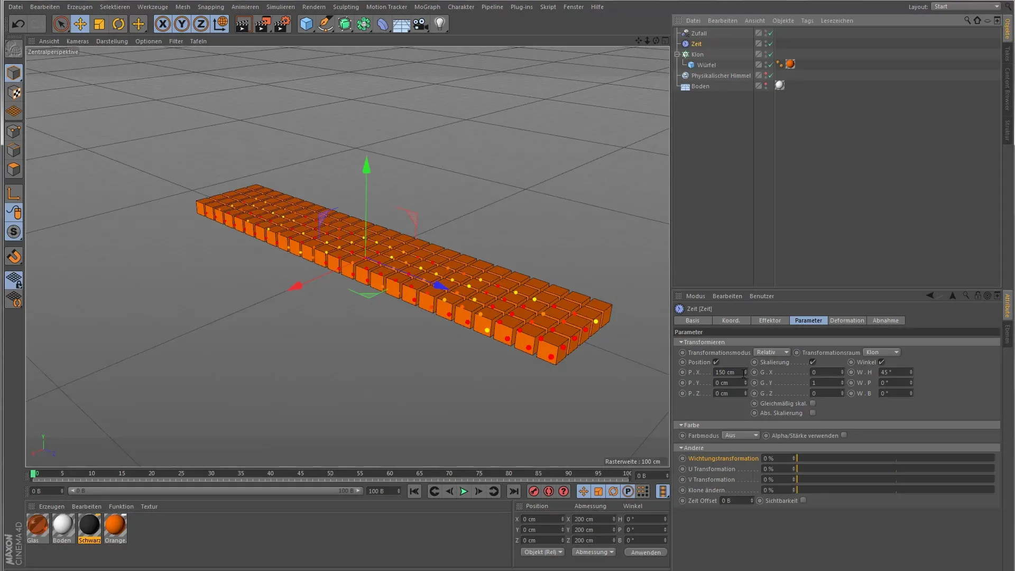Select the Boden object
This screenshot has width=1015, height=571.
700,86
